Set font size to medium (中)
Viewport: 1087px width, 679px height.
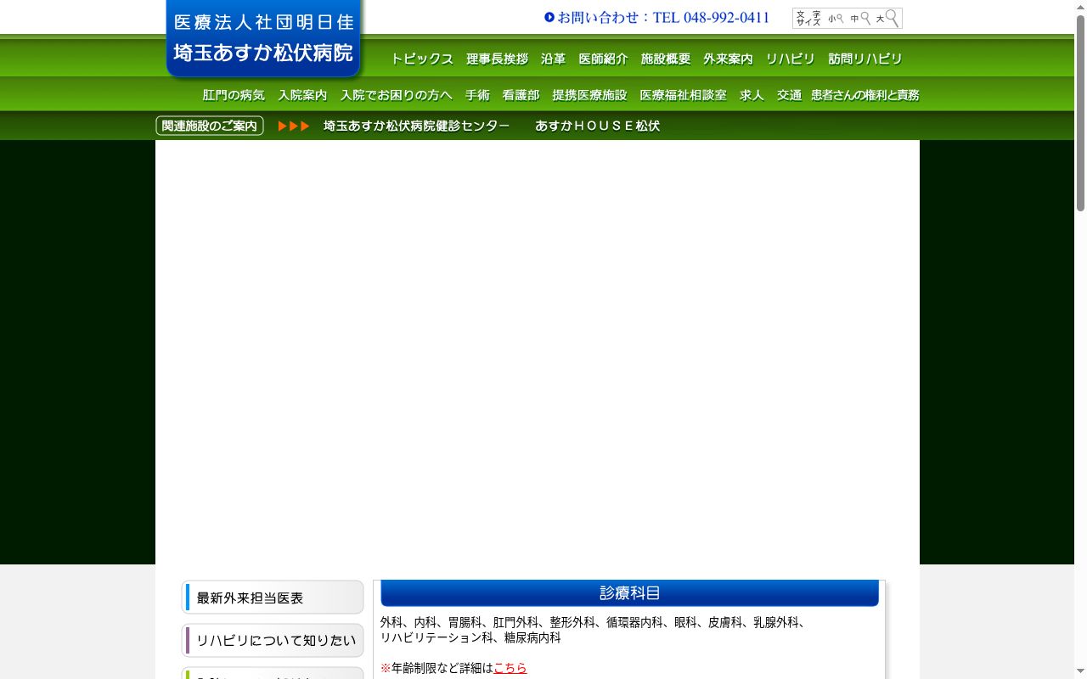860,19
